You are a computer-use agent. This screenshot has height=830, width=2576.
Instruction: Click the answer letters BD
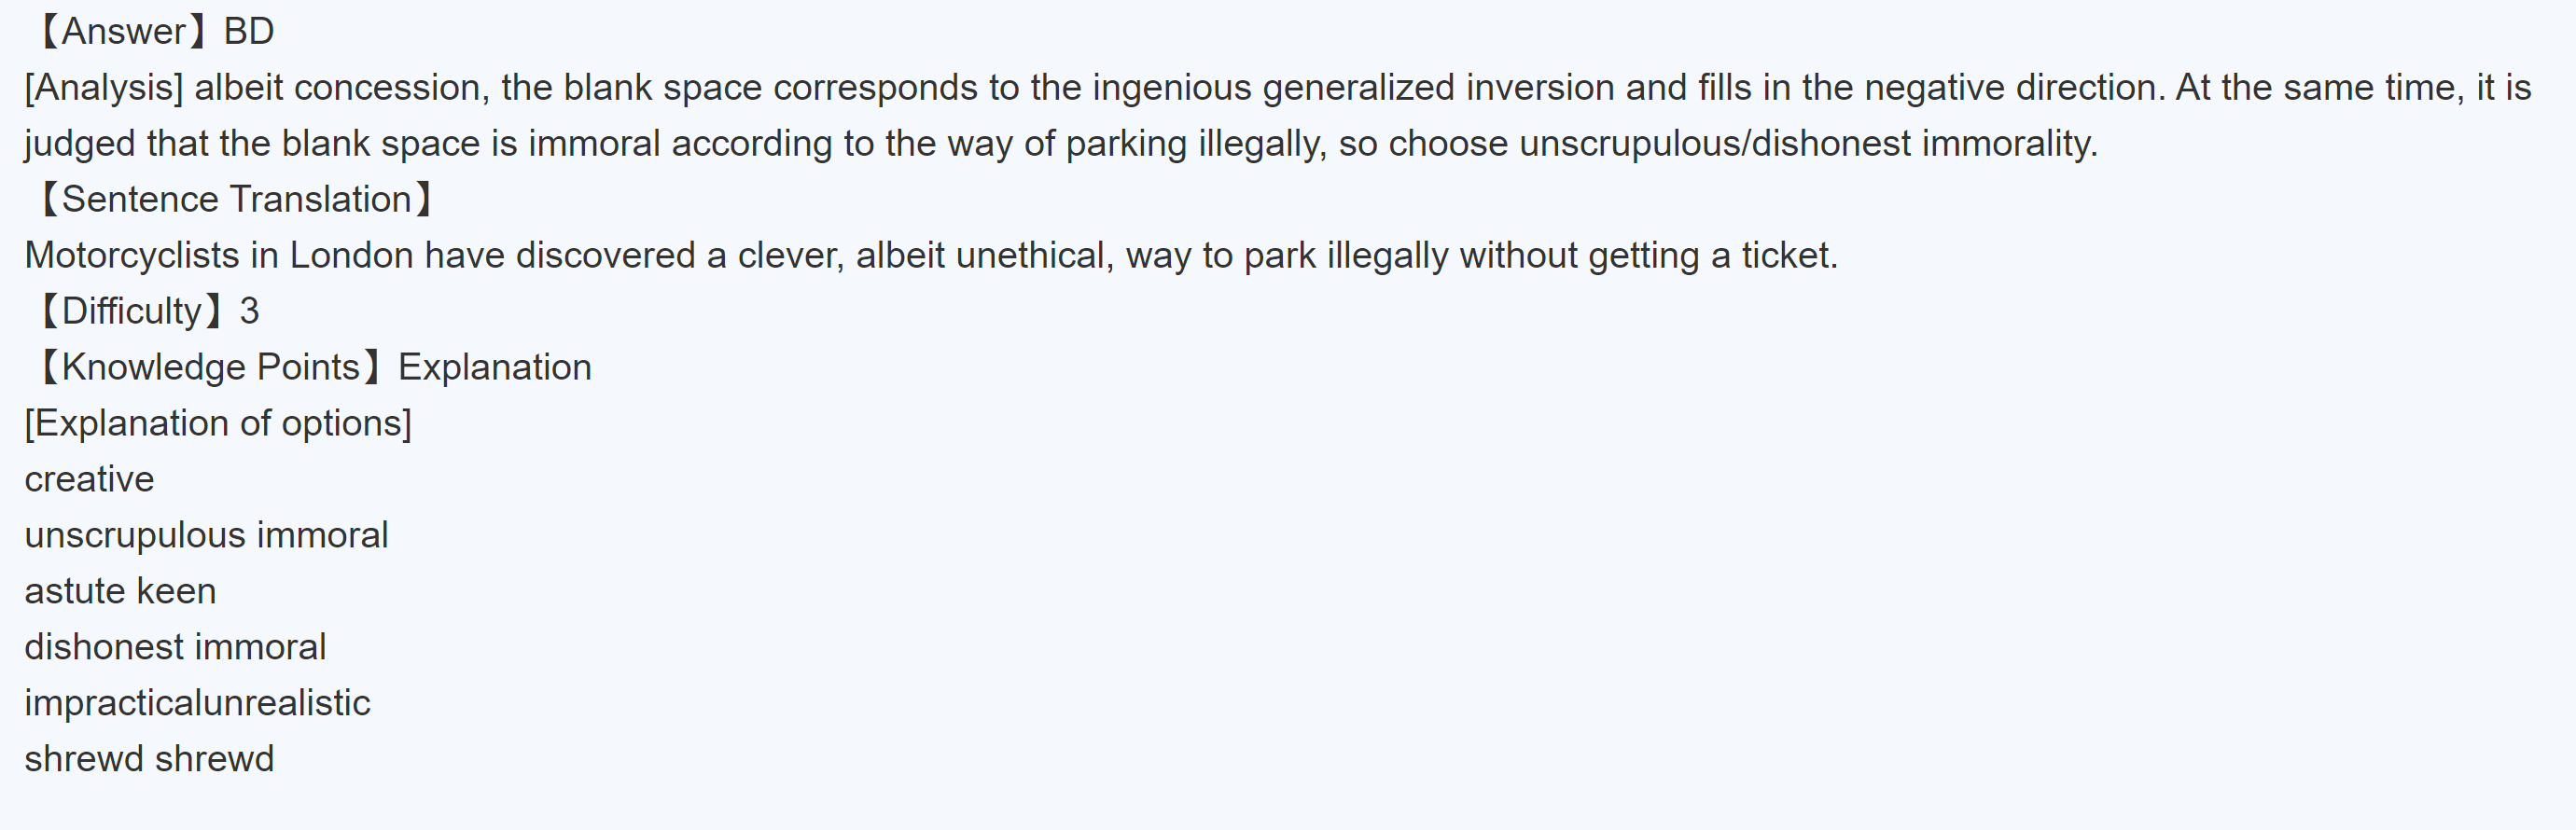click(249, 32)
